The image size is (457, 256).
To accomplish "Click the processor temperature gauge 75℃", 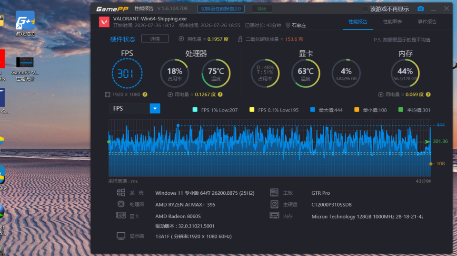I will 216,73.
